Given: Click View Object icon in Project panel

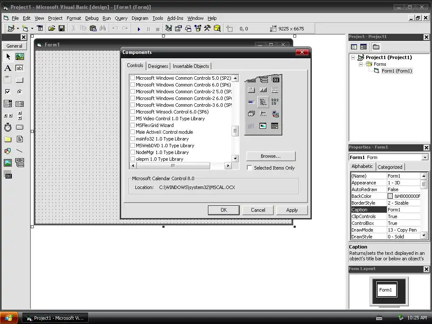Looking at the screenshot, I should tap(363, 47).
